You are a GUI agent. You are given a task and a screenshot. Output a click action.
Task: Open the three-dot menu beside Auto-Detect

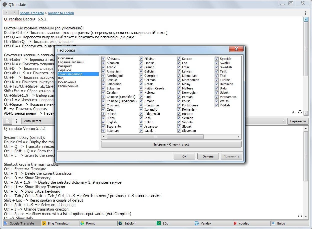coord(16,121)
